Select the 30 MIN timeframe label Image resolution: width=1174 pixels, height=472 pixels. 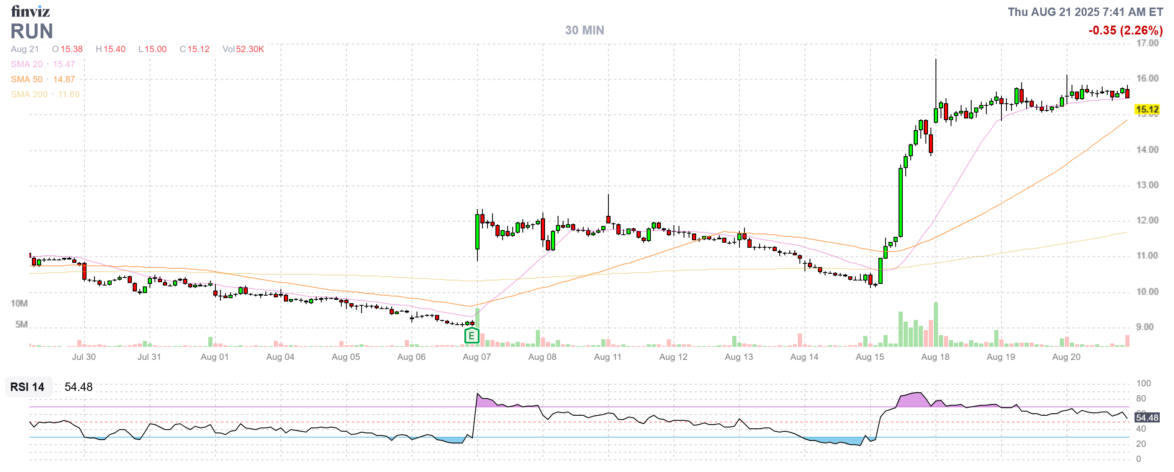point(584,30)
